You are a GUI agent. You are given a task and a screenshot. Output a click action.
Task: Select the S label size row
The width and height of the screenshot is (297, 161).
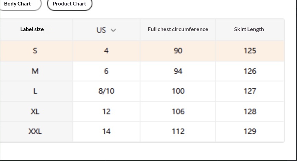[35, 51]
